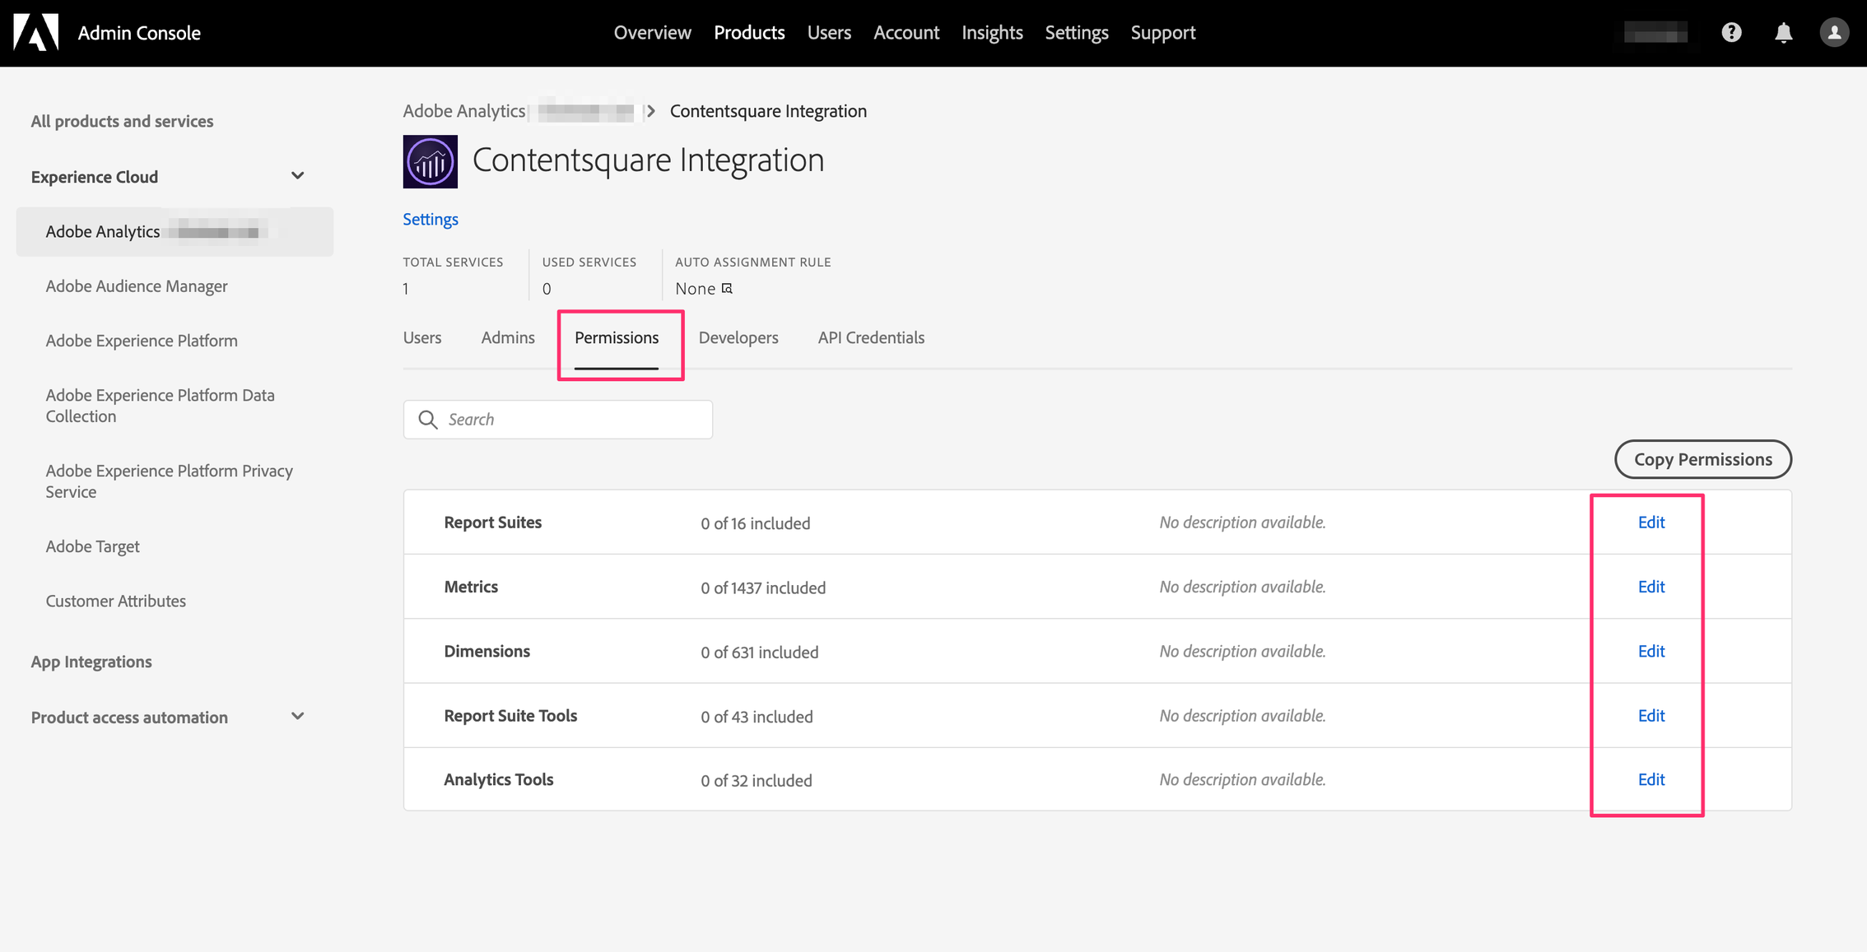Click the Metrics row label
This screenshot has width=1867, height=952.
[x=471, y=587]
